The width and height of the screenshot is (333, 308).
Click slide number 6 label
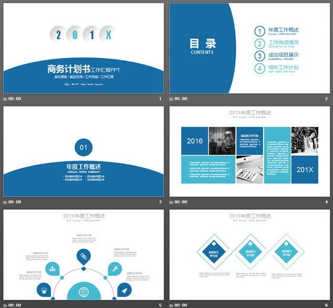click(x=326, y=305)
